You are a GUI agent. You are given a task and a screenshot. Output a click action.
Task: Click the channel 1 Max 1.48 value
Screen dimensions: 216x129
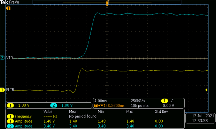pos(130,121)
